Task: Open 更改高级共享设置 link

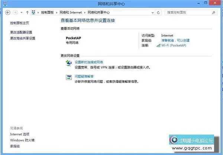Action: [23, 38]
